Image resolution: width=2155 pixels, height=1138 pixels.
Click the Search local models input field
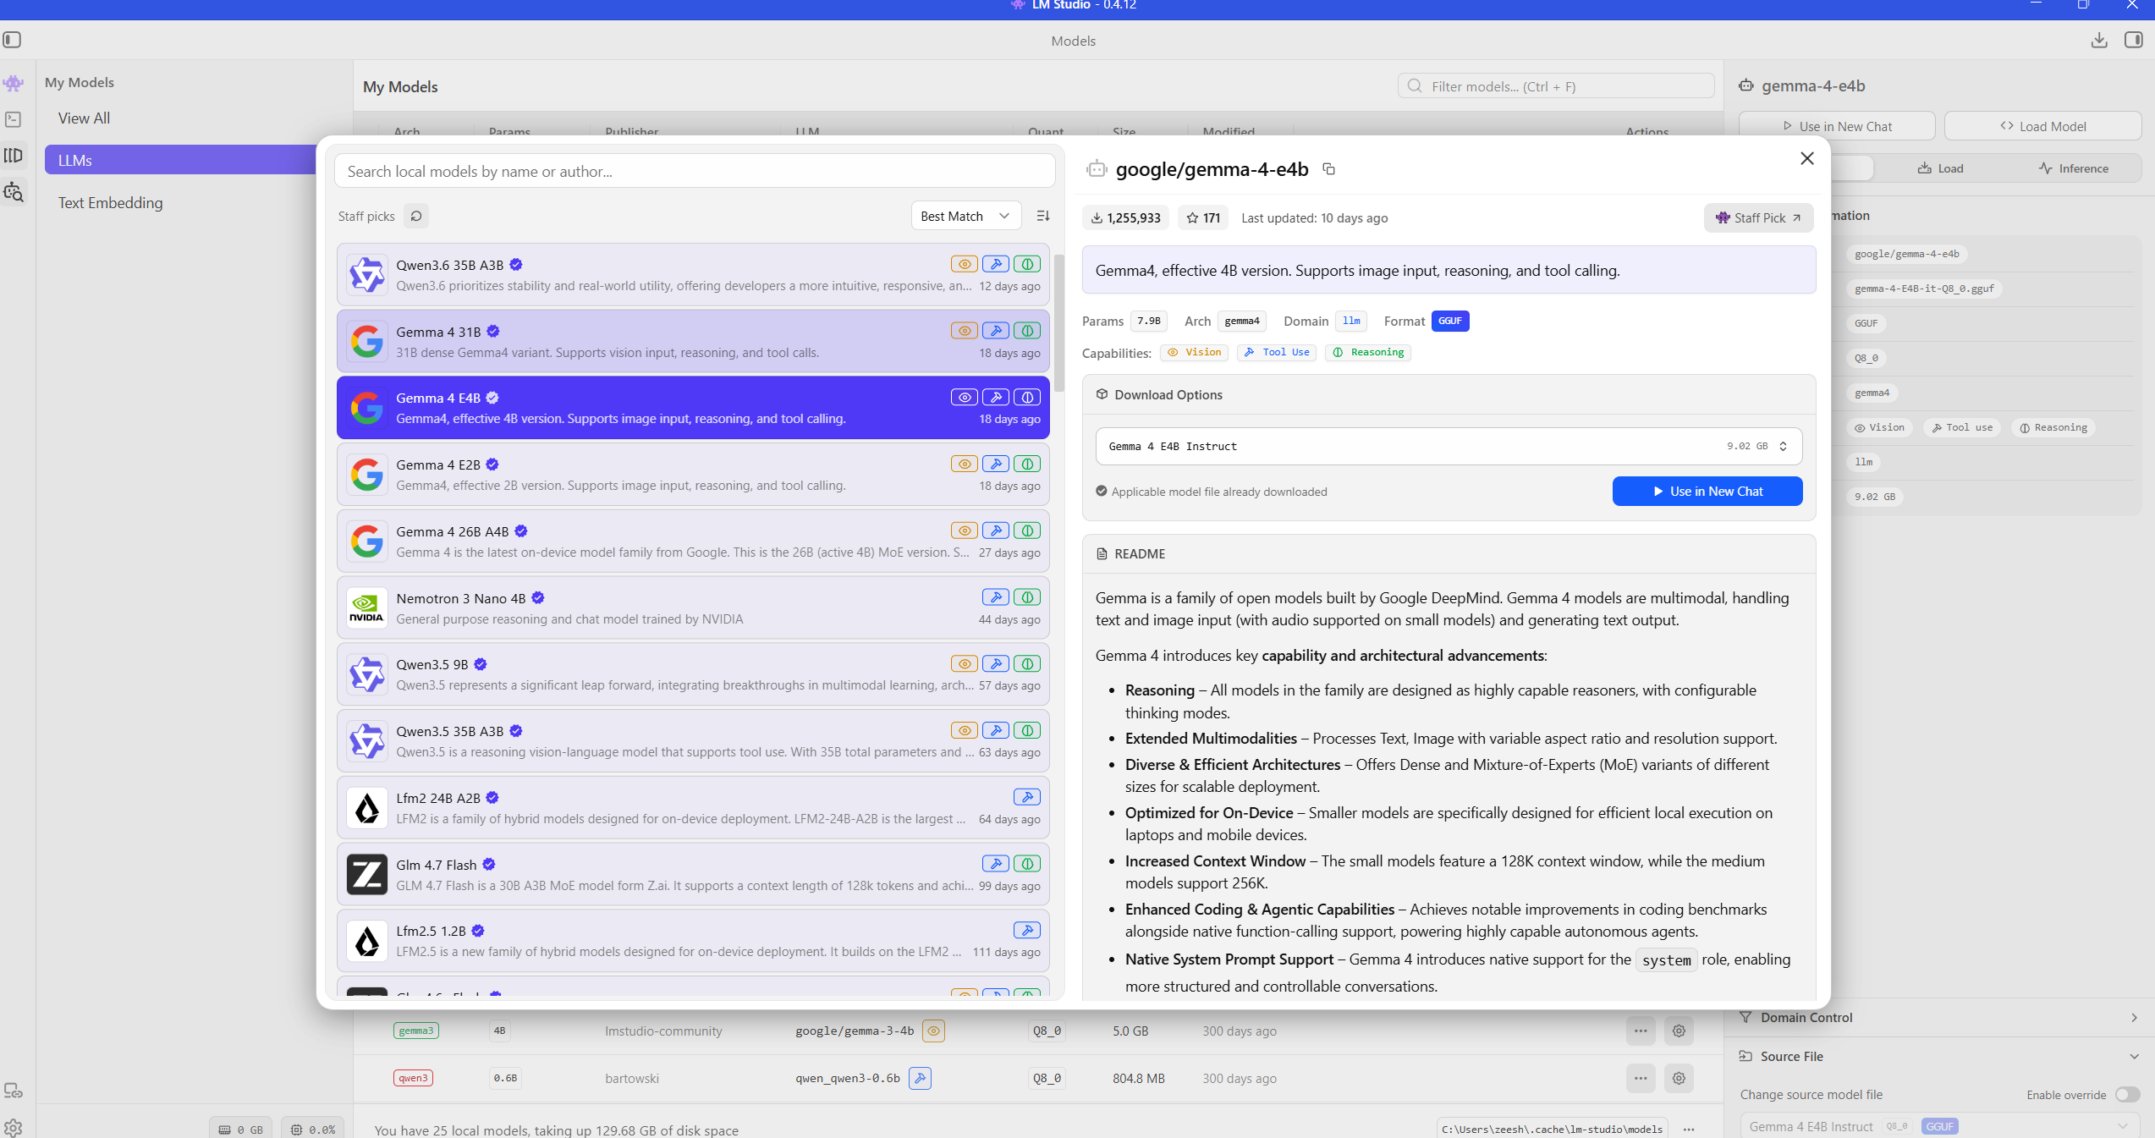click(x=695, y=171)
